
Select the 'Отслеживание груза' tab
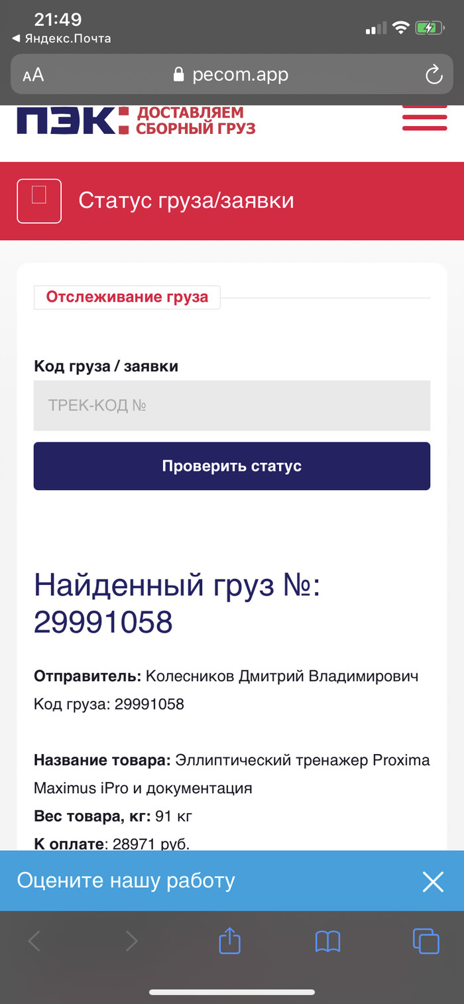[x=127, y=297]
